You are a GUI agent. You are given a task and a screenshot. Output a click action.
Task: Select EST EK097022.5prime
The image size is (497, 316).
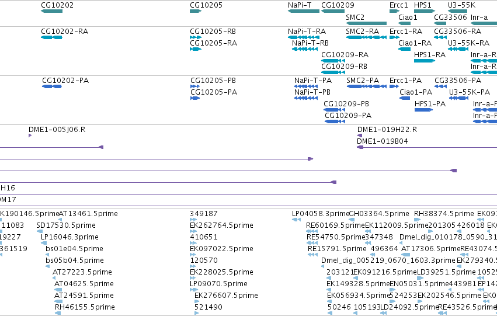click(193, 255)
